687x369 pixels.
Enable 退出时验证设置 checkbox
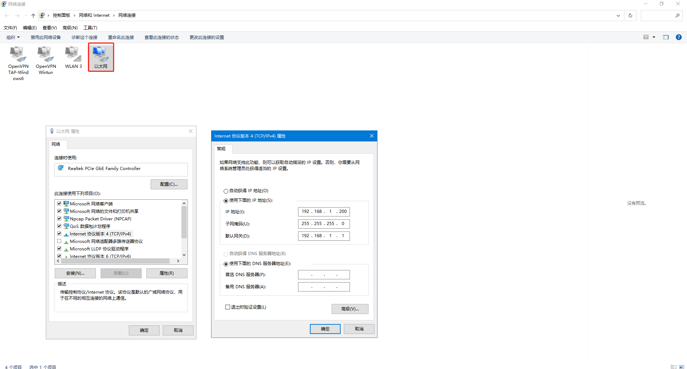pyautogui.click(x=228, y=307)
